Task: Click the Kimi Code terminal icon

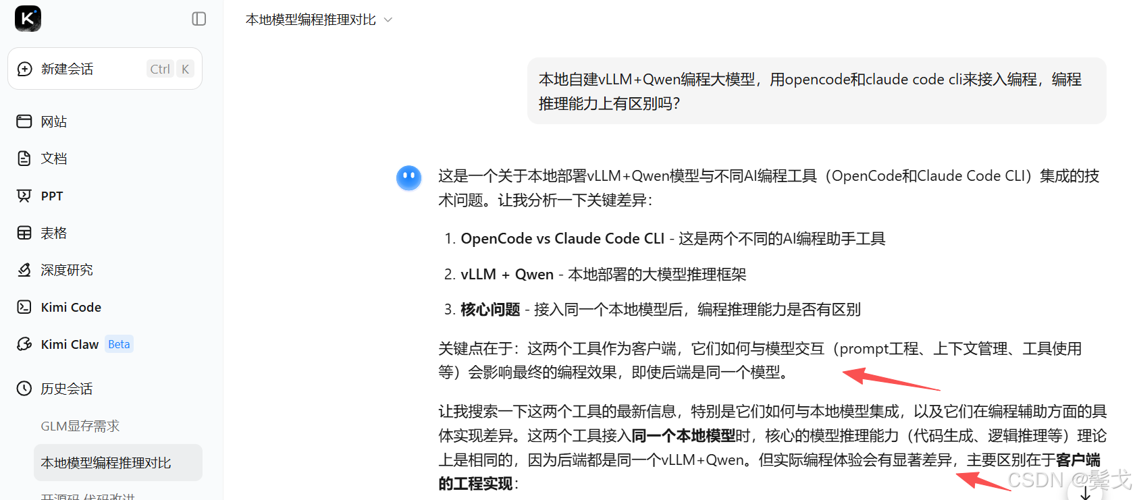Action: click(24, 307)
